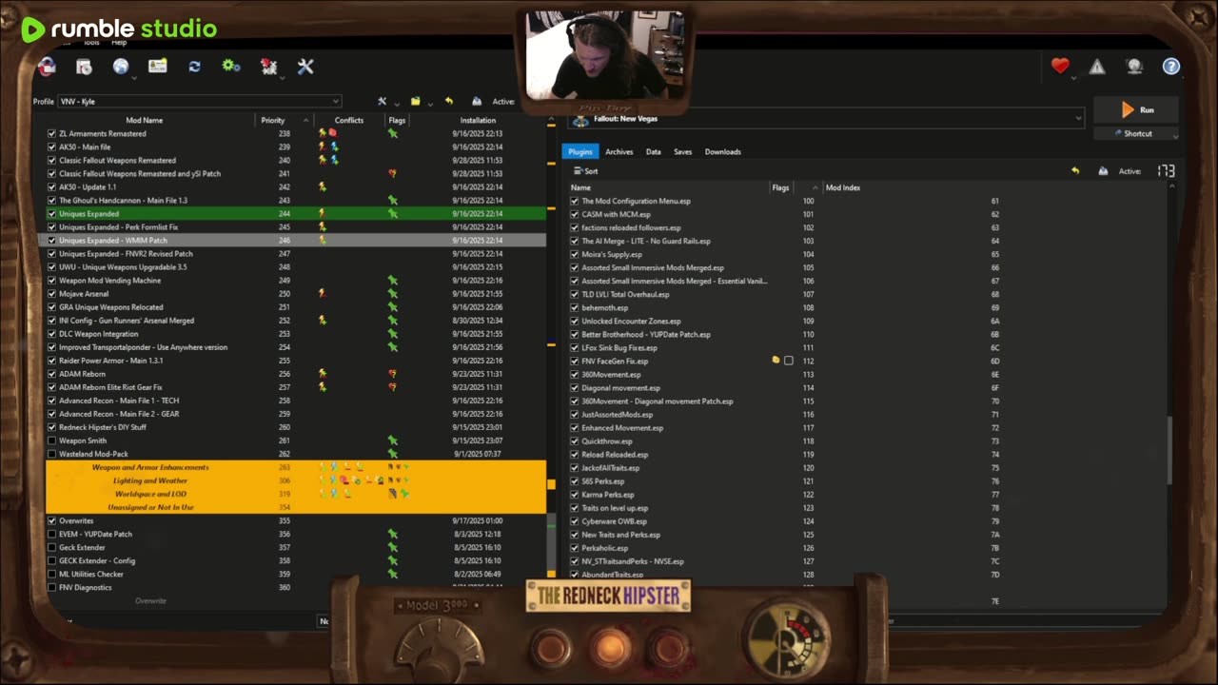This screenshot has width=1218, height=685.
Task: Click the flag icon on ADAM Reborn row
Action: tap(392, 374)
